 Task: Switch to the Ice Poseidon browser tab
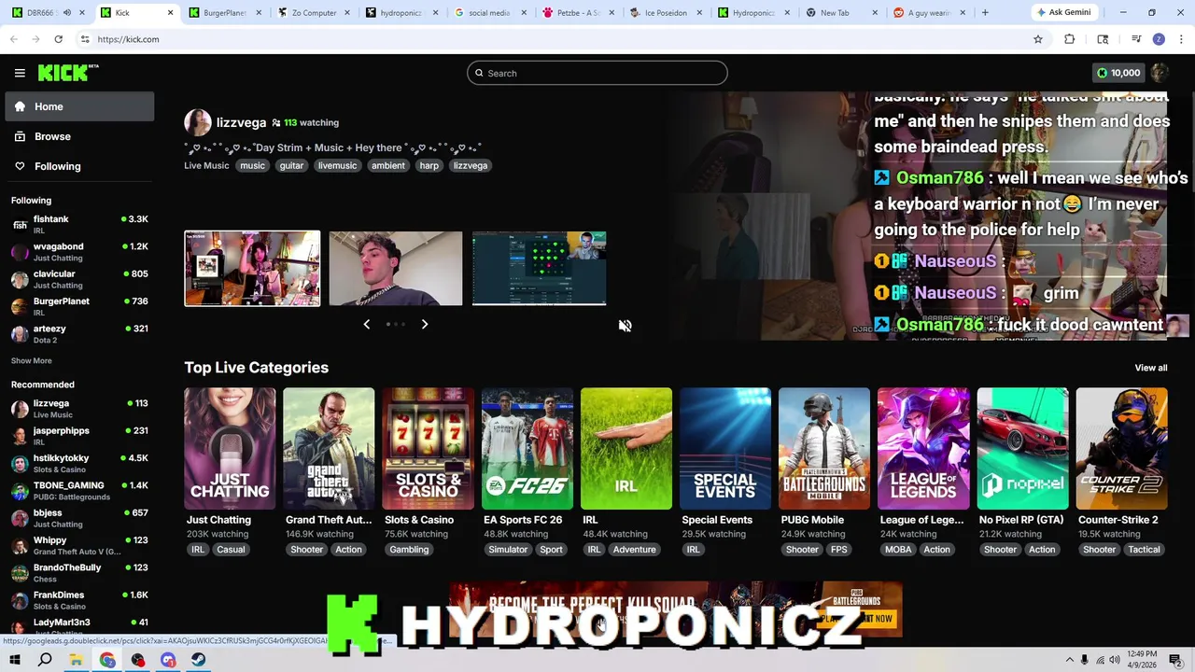tap(667, 13)
